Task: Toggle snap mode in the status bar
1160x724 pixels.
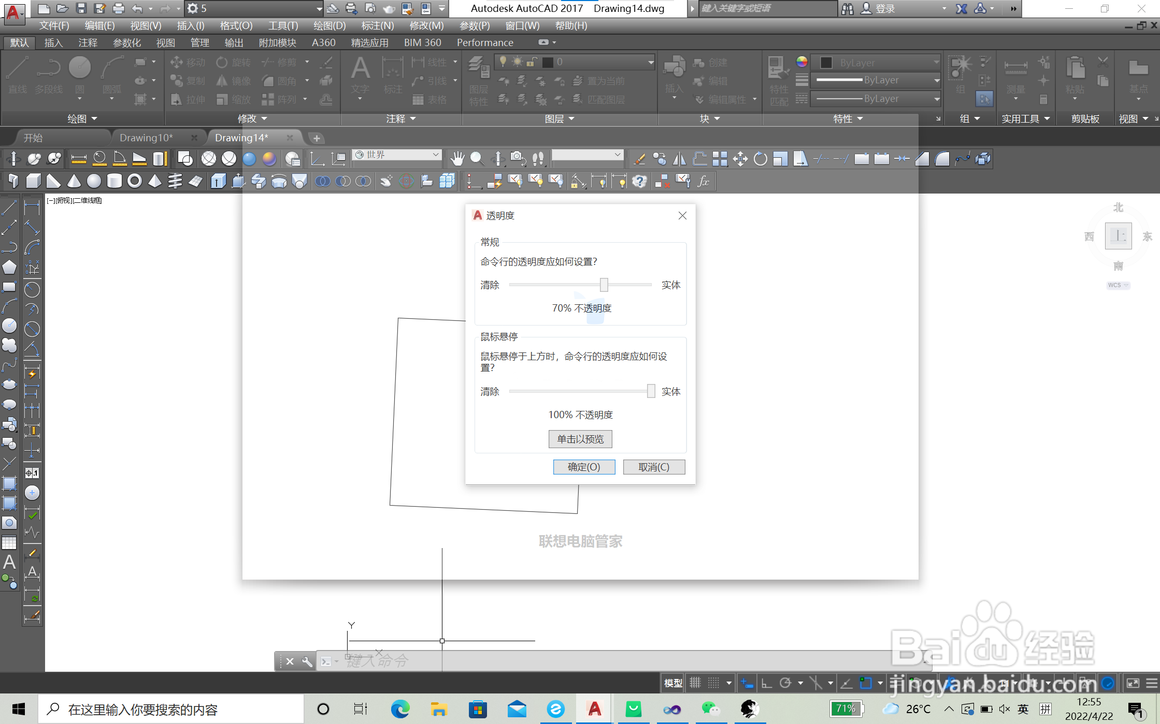Action: pos(713,683)
